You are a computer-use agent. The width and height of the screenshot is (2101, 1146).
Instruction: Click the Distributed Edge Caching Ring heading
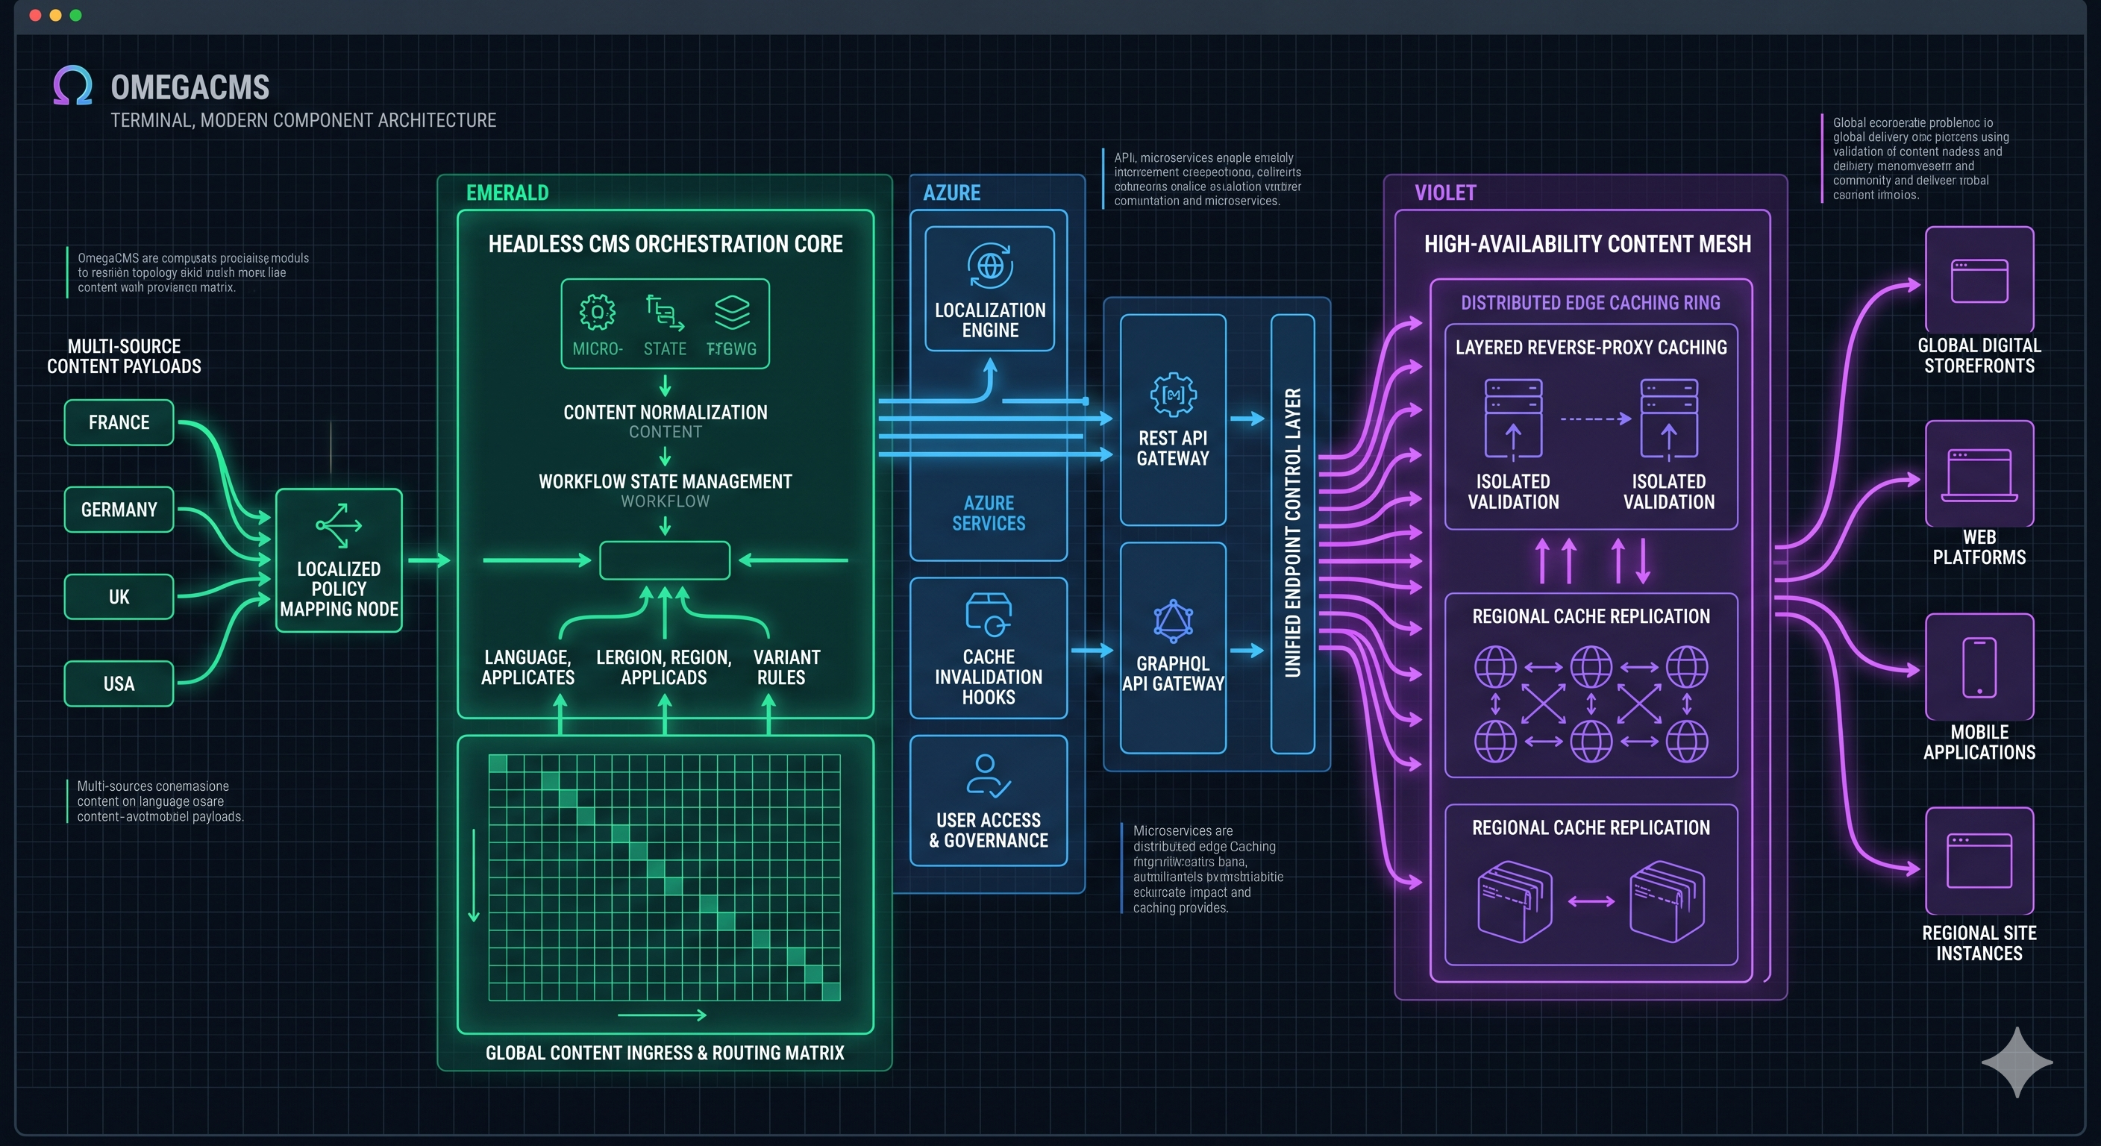tap(1591, 303)
